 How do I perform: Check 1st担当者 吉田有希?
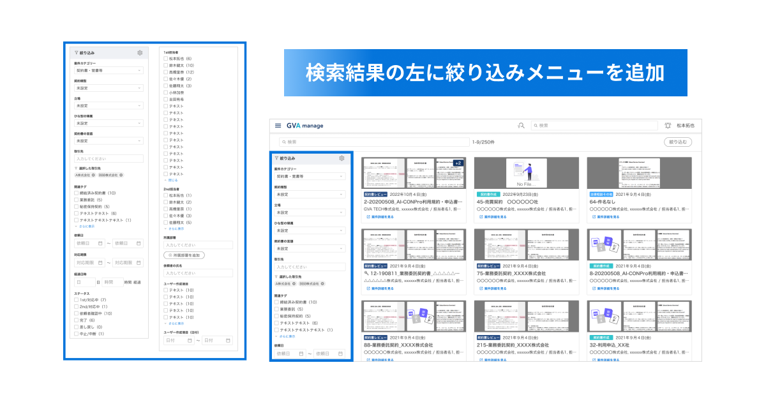(166, 100)
